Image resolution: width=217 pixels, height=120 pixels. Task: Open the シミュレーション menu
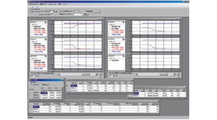pyautogui.click(x=53, y=4)
